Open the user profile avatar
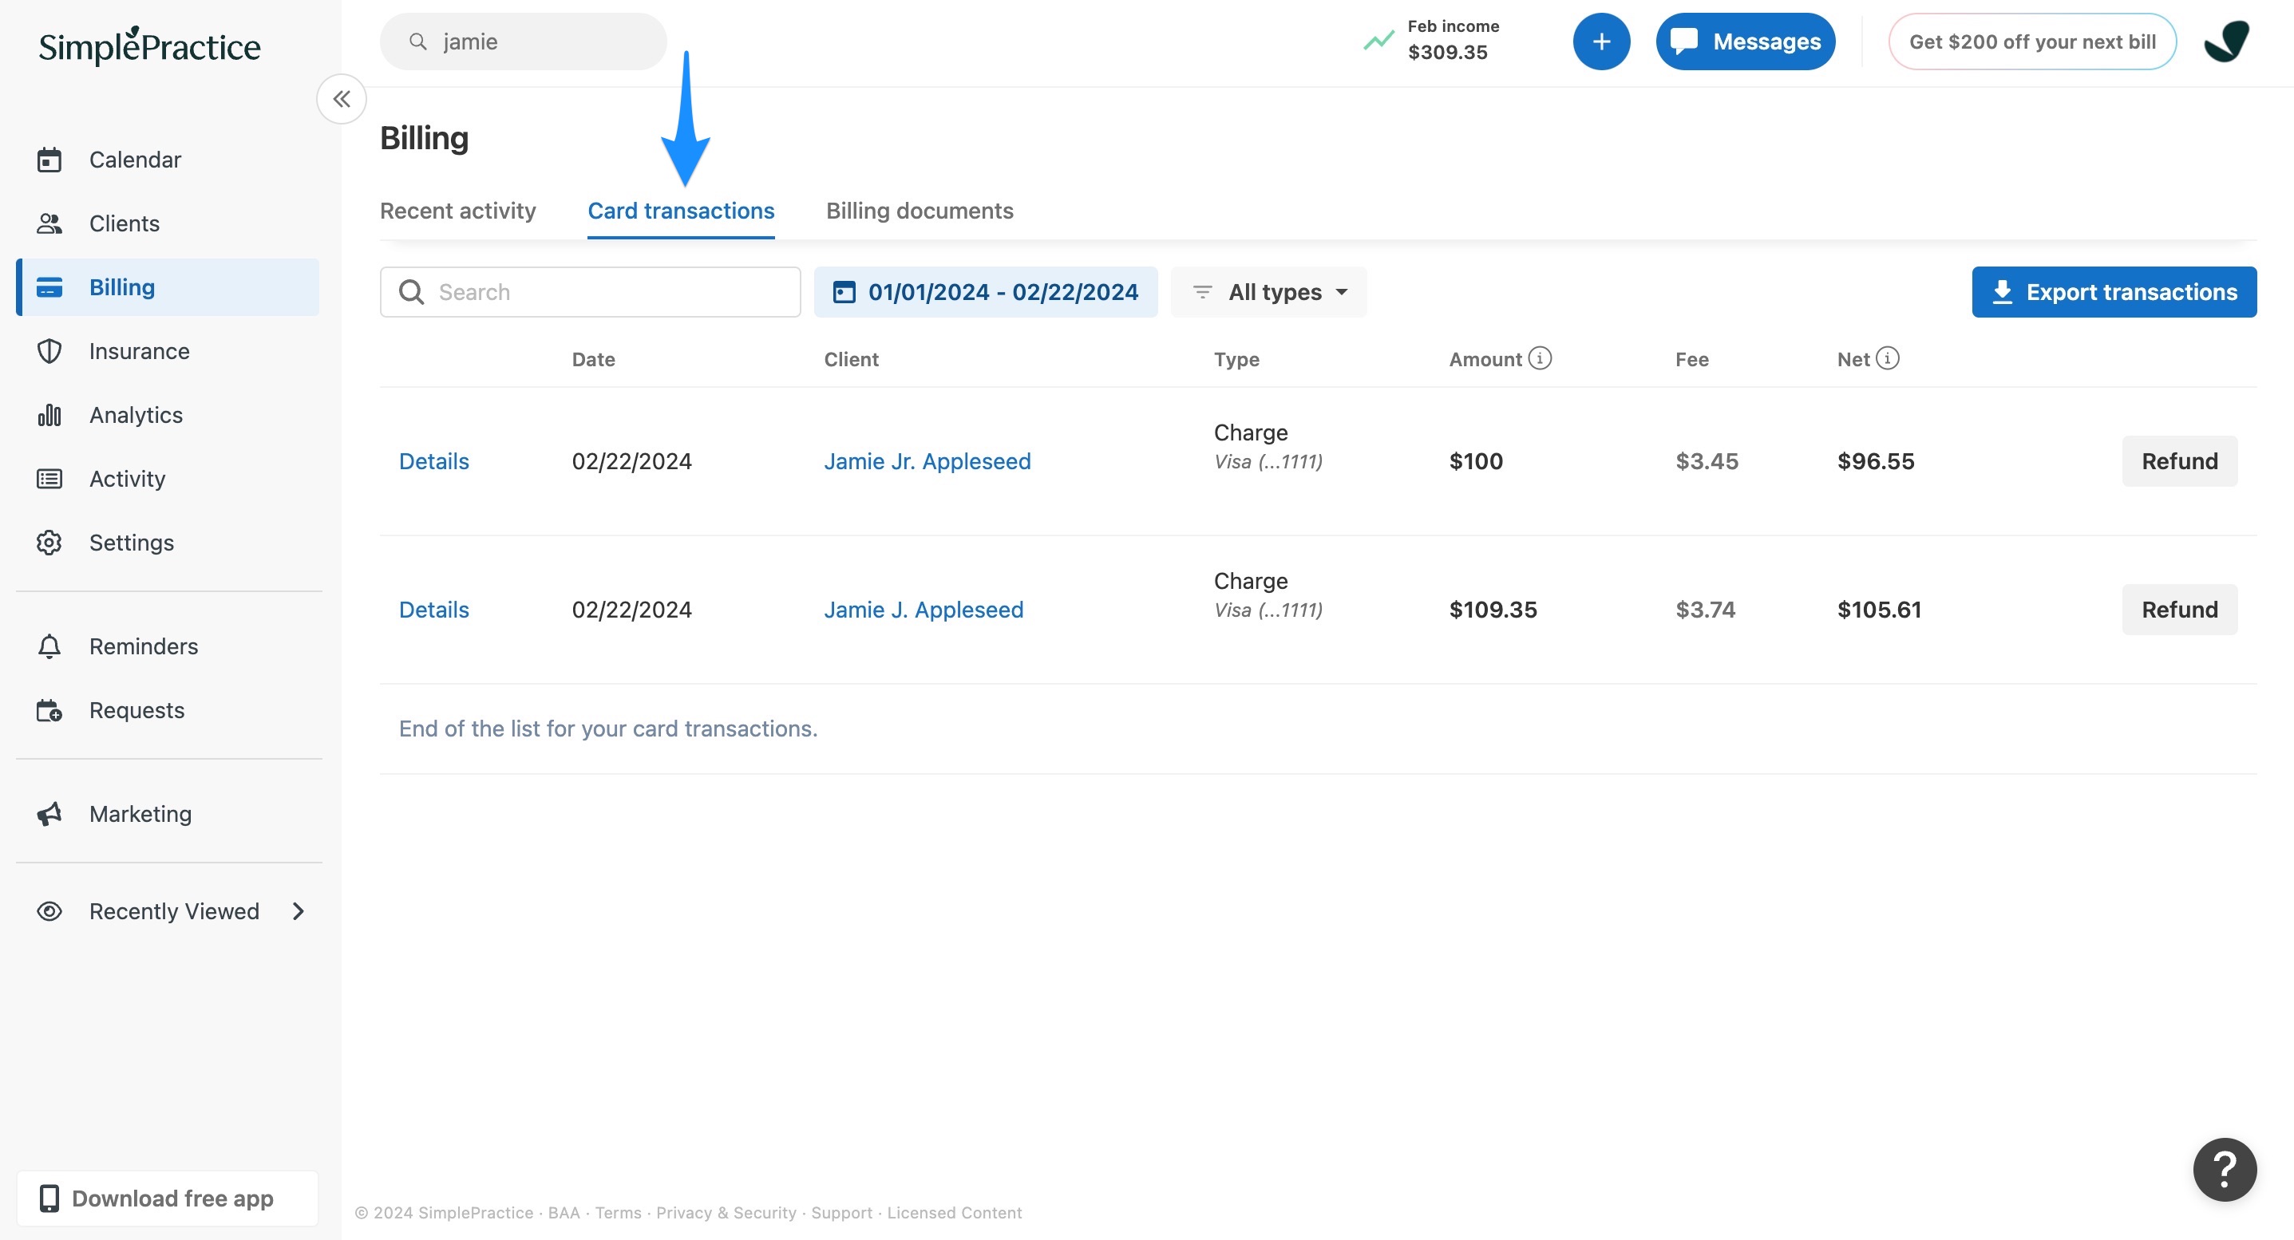 [2226, 41]
